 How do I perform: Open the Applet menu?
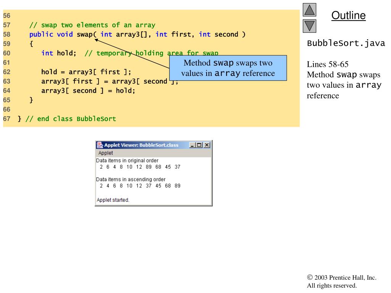(x=106, y=153)
